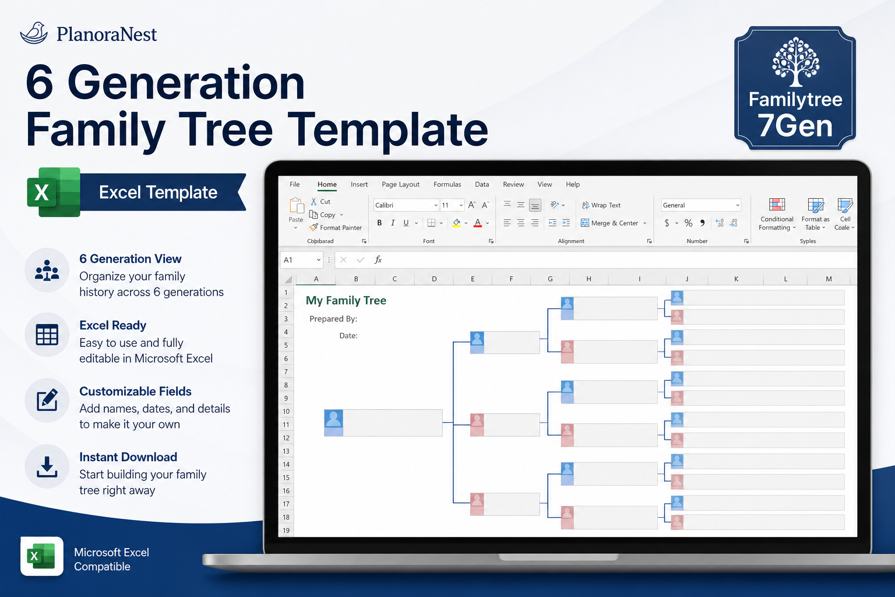
Task: Click the formula bar confirm checkmark
Action: click(x=361, y=259)
